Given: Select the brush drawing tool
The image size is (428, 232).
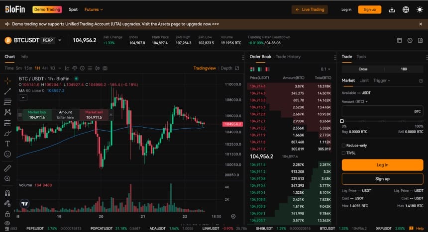Looking at the screenshot, I should [7, 133].
